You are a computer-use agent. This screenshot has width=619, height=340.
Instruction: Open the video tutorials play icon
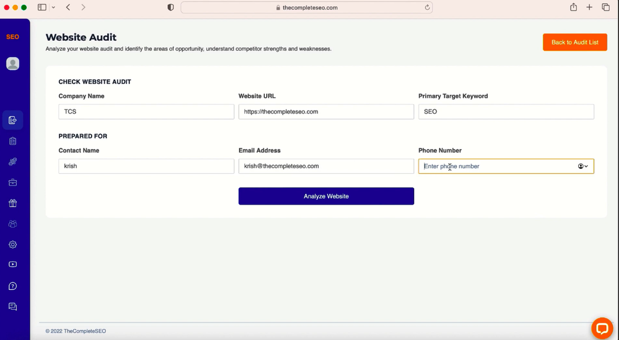tap(12, 264)
